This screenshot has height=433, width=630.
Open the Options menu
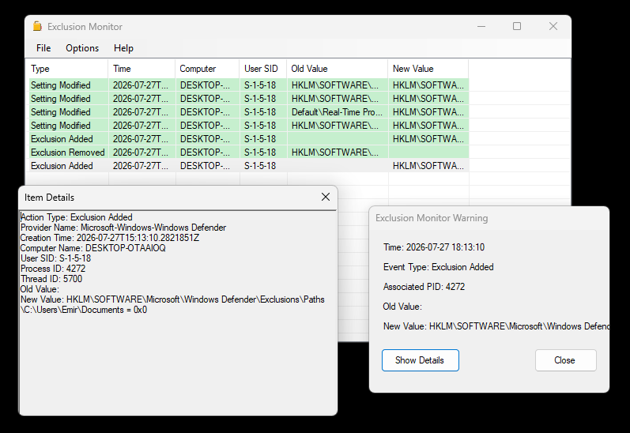point(82,48)
